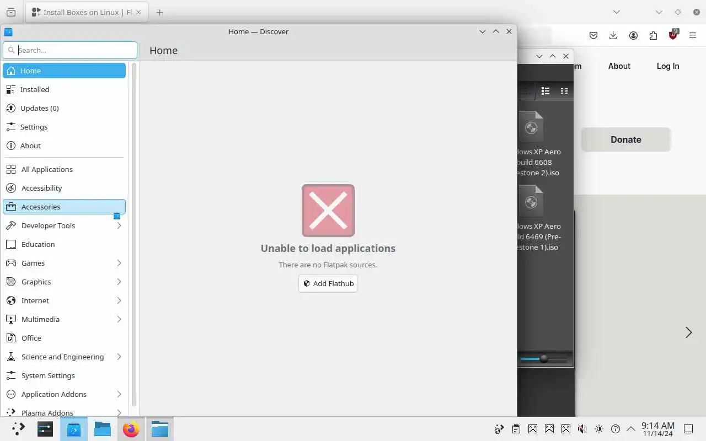The height and width of the screenshot is (441, 706).
Task: Adjust the zoom slider in file window
Action: (x=544, y=359)
